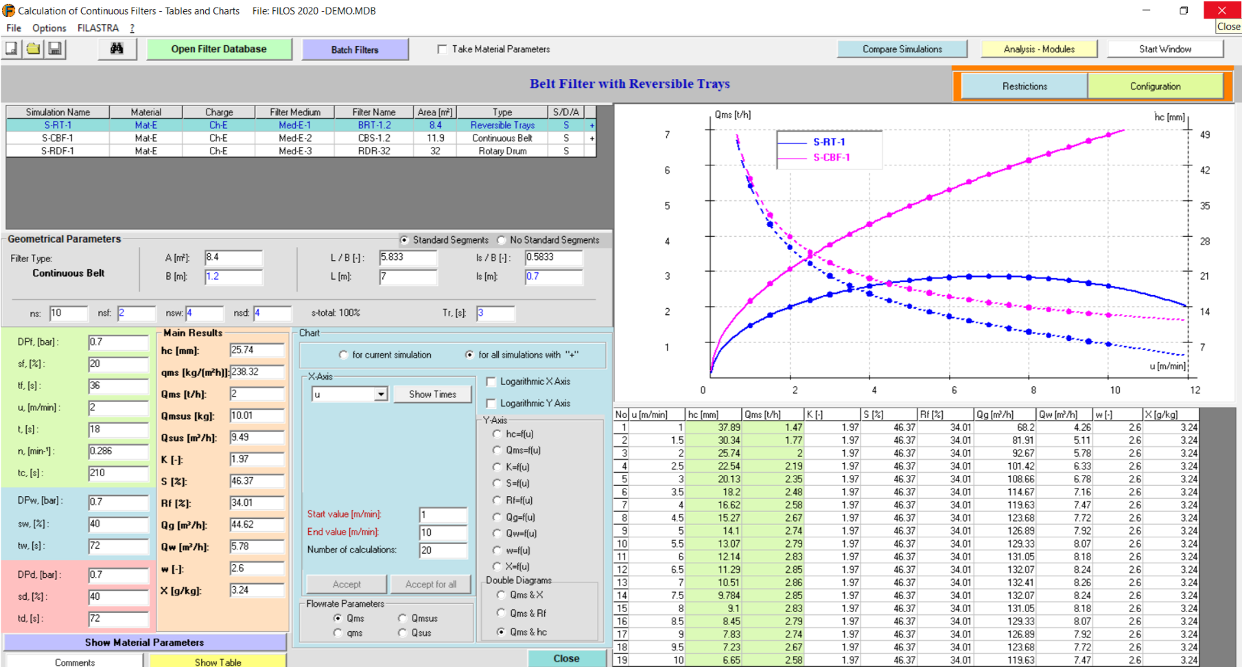Click the binoculars search icon

[x=117, y=49]
